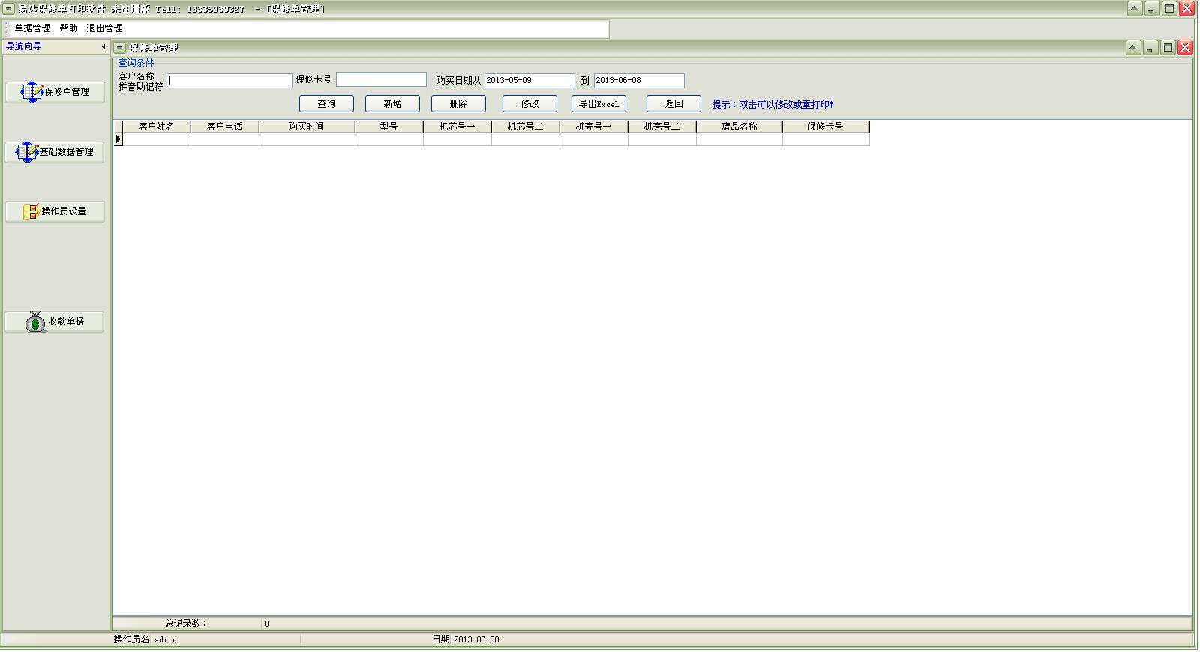Click the 查询条件 group label
1200x652 pixels.
point(136,63)
